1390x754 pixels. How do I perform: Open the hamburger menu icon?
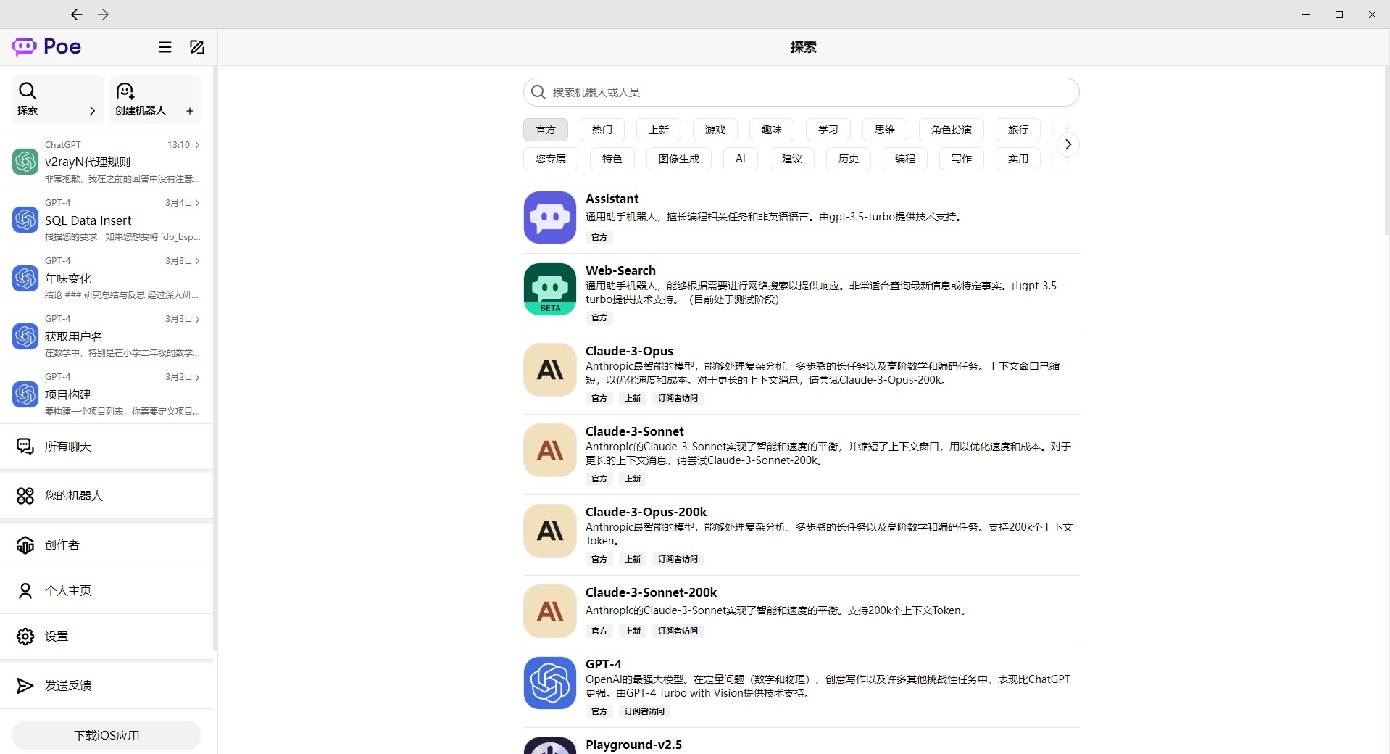click(165, 47)
